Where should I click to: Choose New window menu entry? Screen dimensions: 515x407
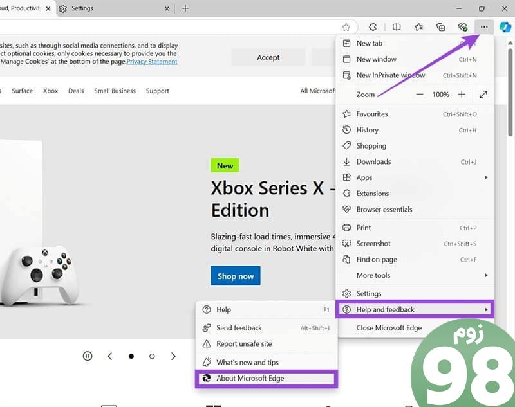(415, 59)
